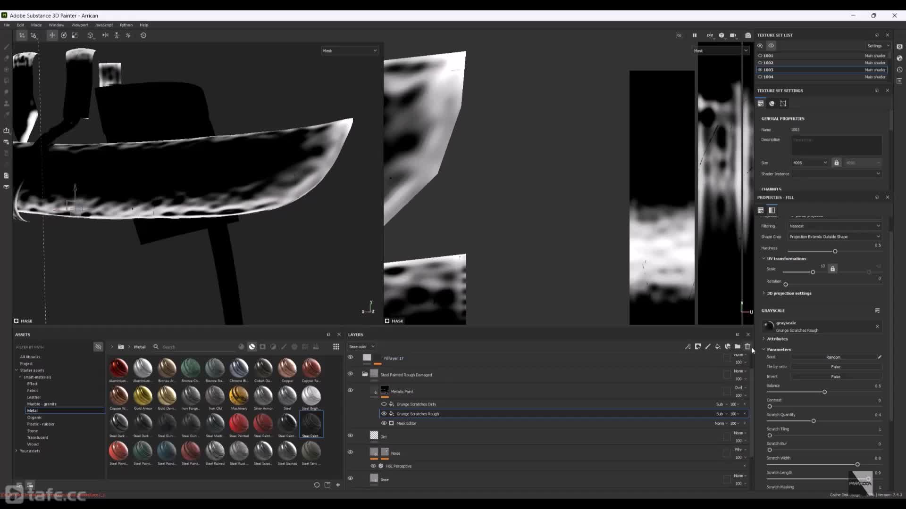906x509 pixels.
Task: Click the horizontal symmetry mirror icon
Action: pos(105,35)
